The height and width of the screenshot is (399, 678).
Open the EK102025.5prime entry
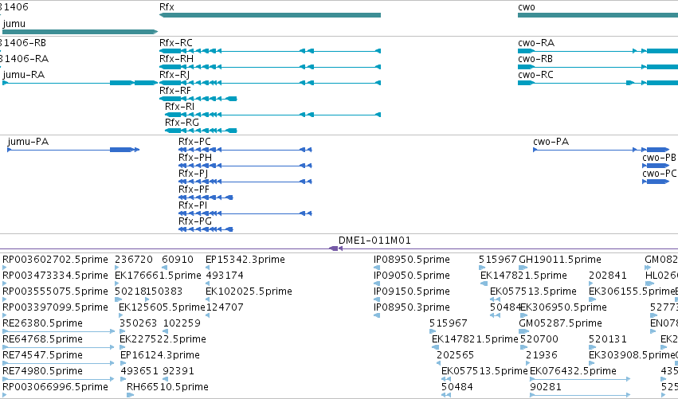(x=249, y=291)
